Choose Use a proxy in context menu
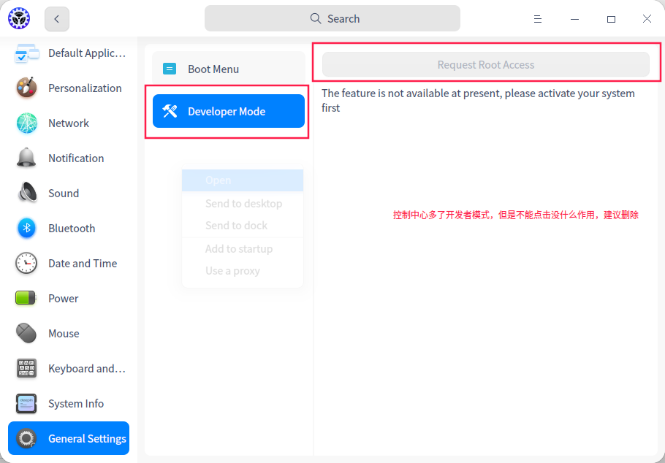 (x=243, y=271)
